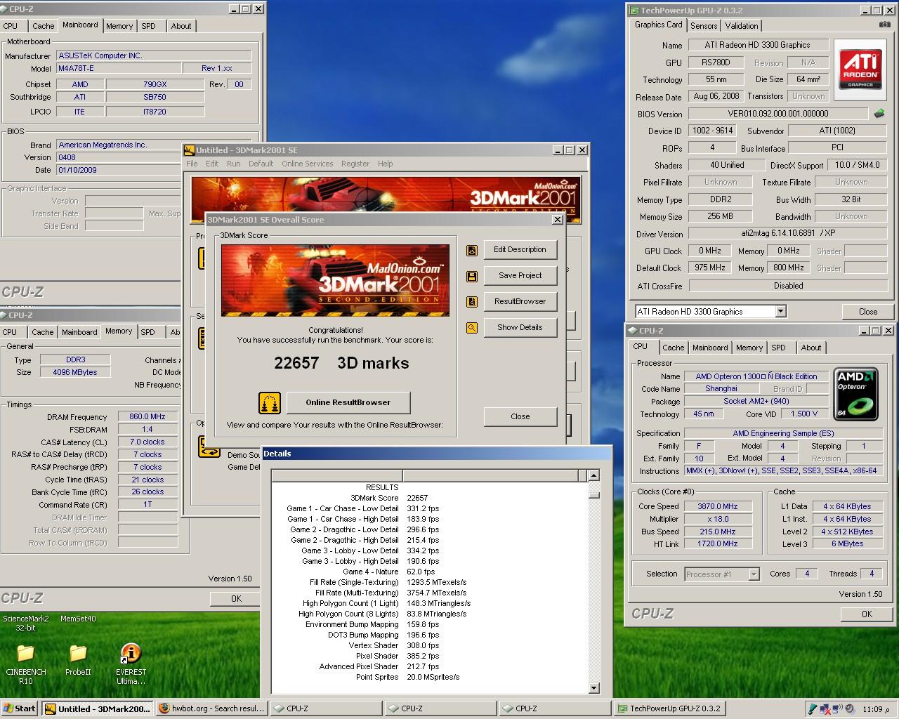Click the 22657 3D marks score text
The image size is (899, 719).
point(341,363)
